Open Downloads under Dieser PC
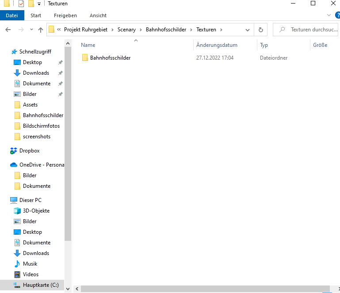This screenshot has height=293, width=340. click(x=36, y=253)
